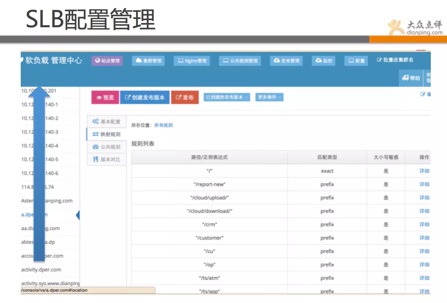
Task: Open 详细 for the "/report-new" rule
Action: [424, 184]
